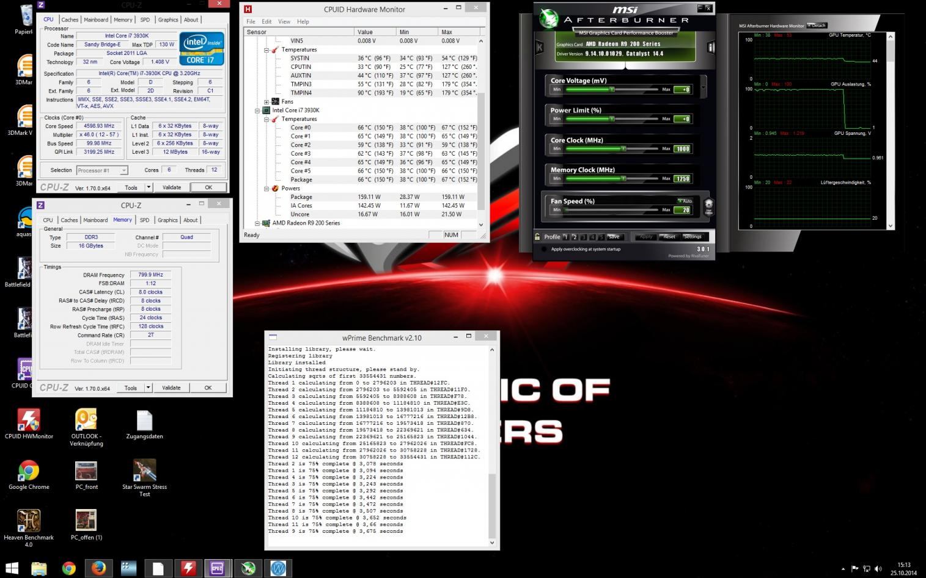Select Afterburner profile 5
The width and height of the screenshot is (926, 578).
pyautogui.click(x=601, y=237)
